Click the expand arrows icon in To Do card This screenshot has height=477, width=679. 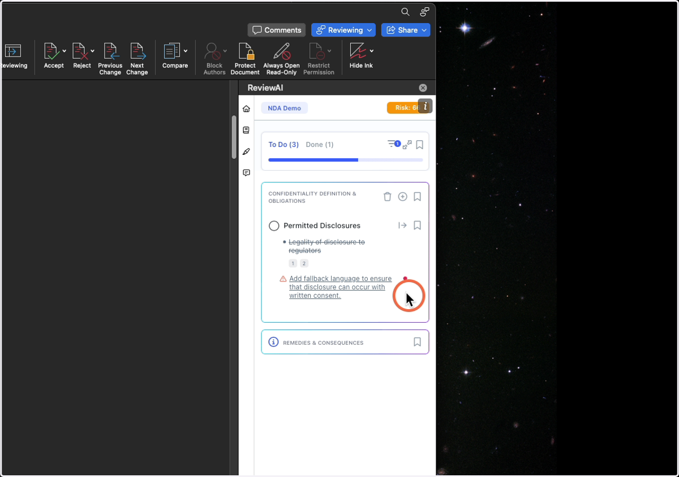coord(407,145)
